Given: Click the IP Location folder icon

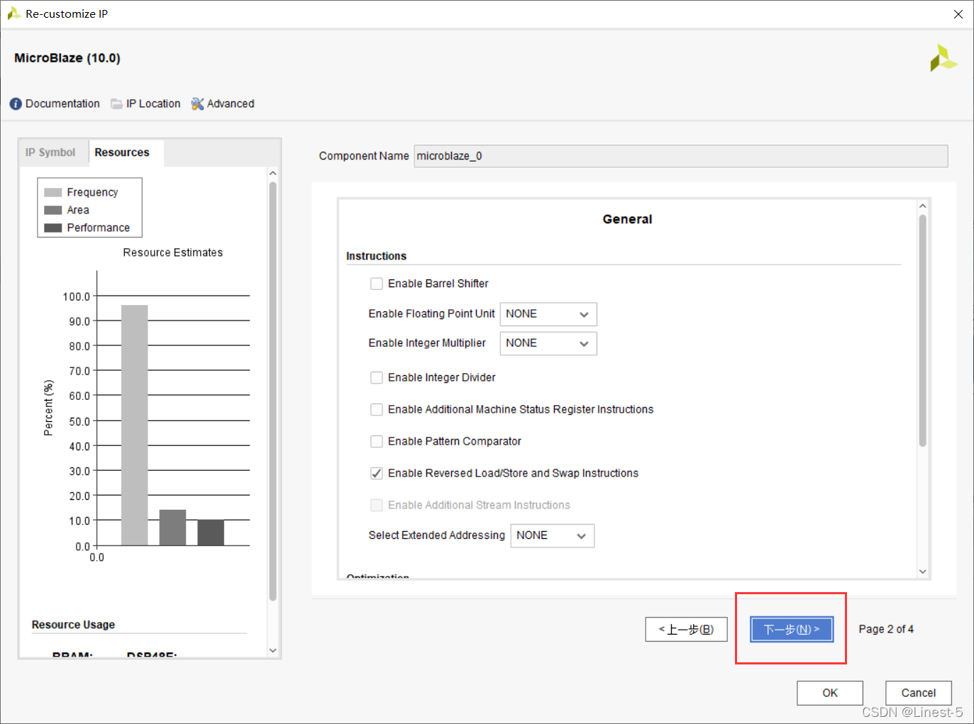Looking at the screenshot, I should coord(116,104).
